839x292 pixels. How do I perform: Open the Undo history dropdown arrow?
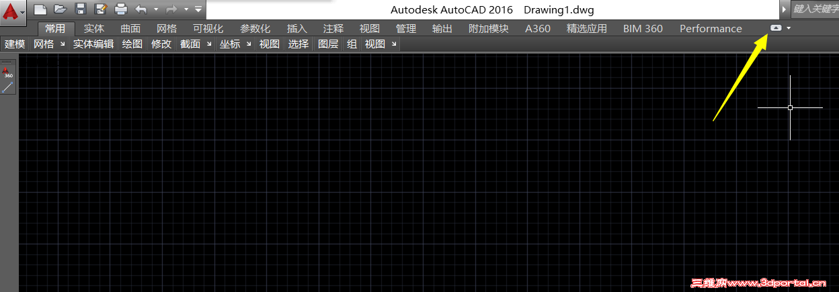tap(156, 9)
